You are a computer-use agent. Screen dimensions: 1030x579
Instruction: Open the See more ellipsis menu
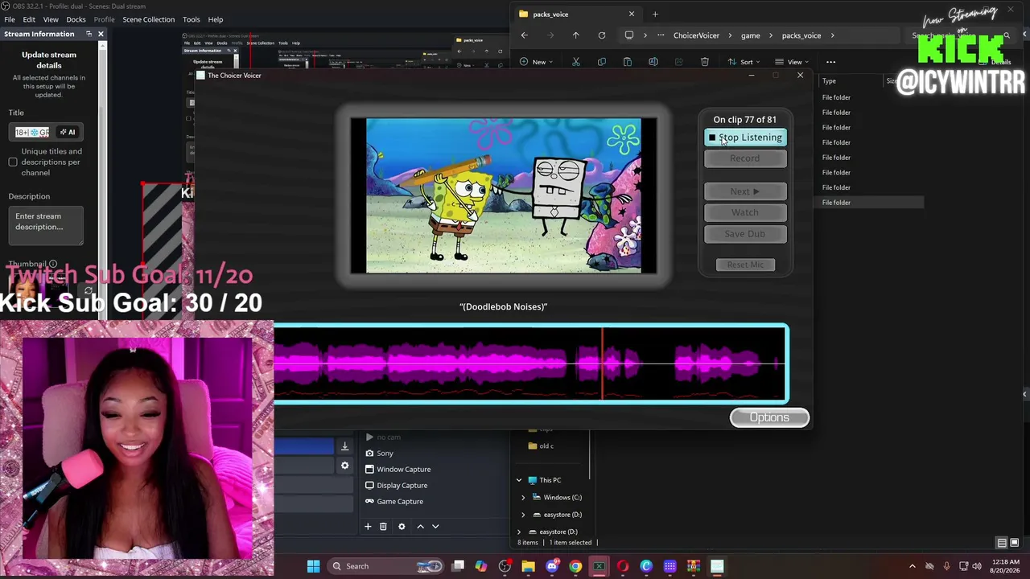(830, 62)
